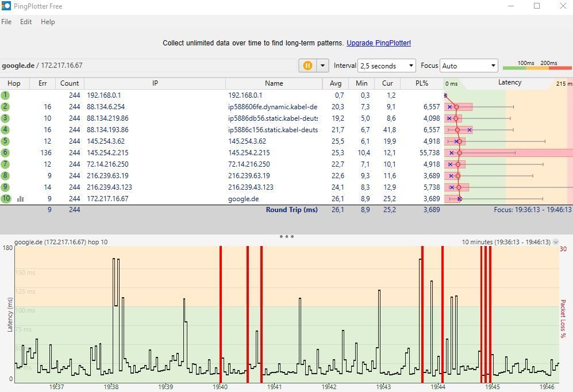Click the Cur column header
Viewport: 573px width, 392px height.
387,83
